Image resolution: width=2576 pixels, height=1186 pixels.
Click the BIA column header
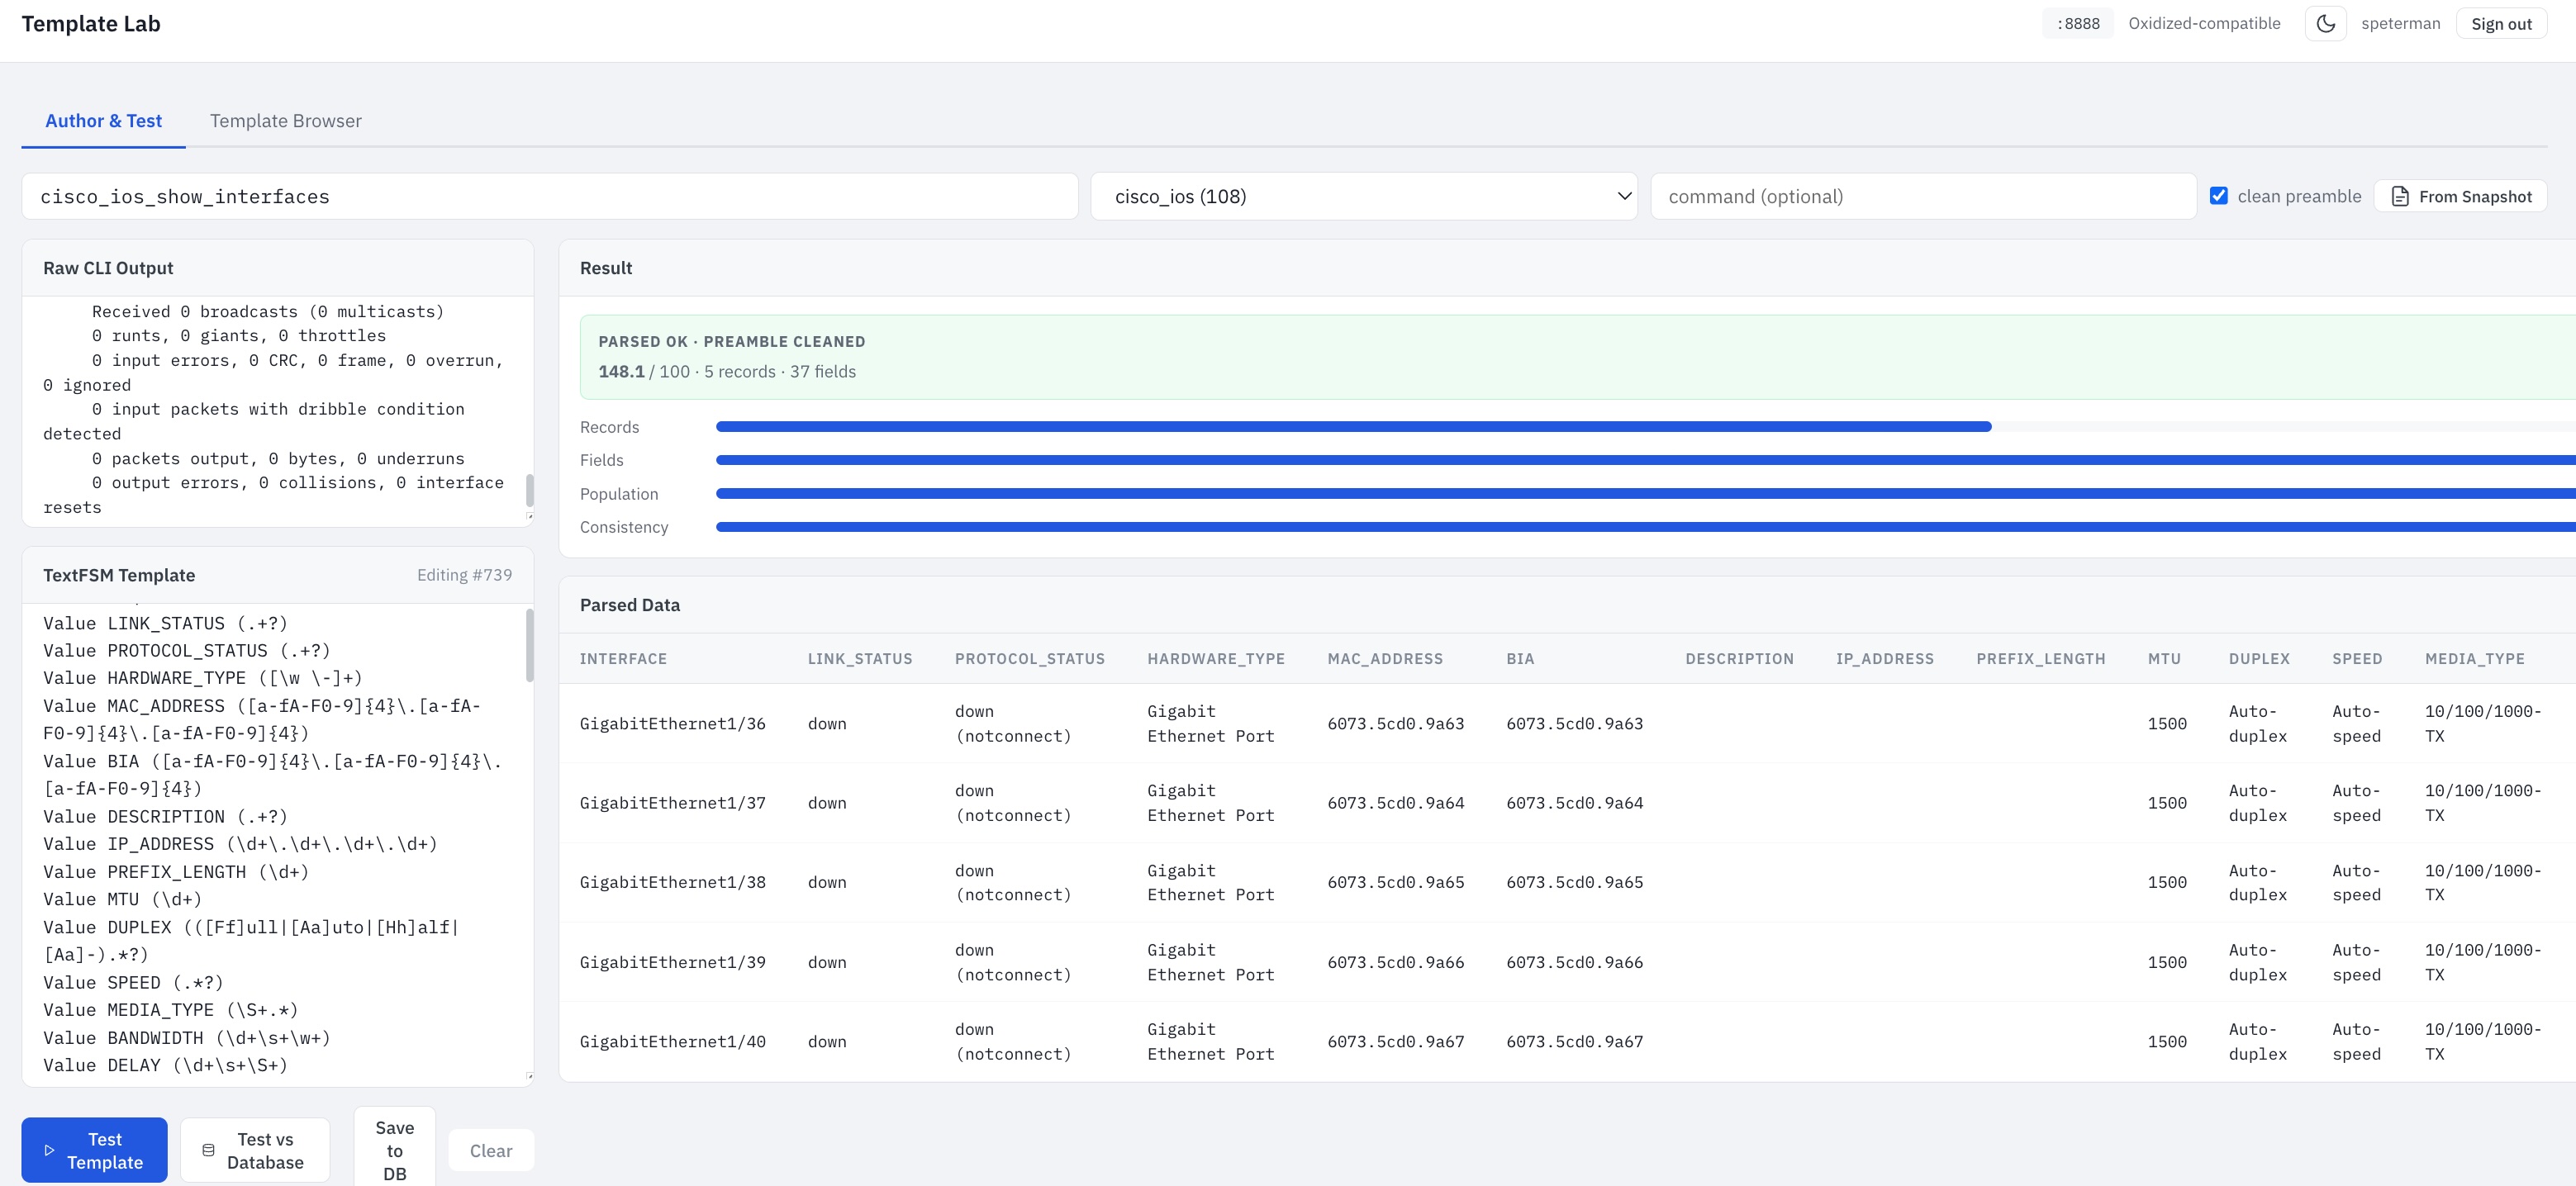tap(1520, 659)
